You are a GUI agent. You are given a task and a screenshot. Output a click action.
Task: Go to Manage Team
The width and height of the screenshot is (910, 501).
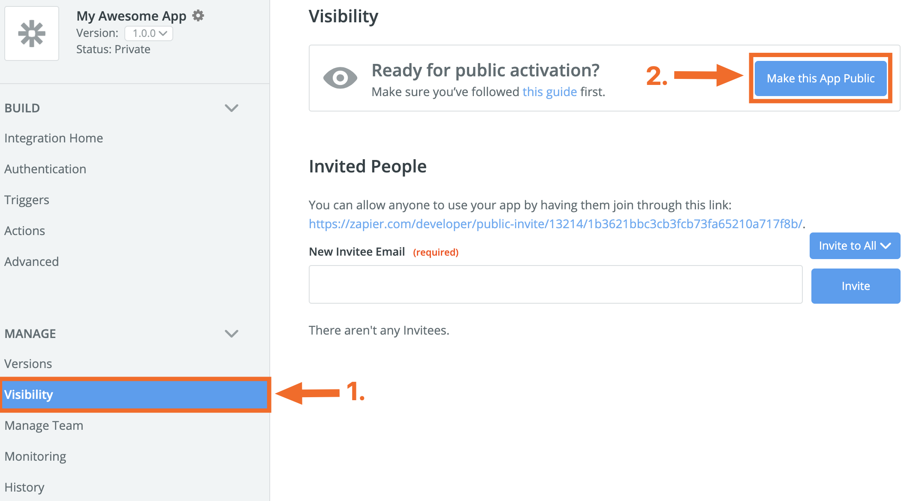[x=44, y=426]
